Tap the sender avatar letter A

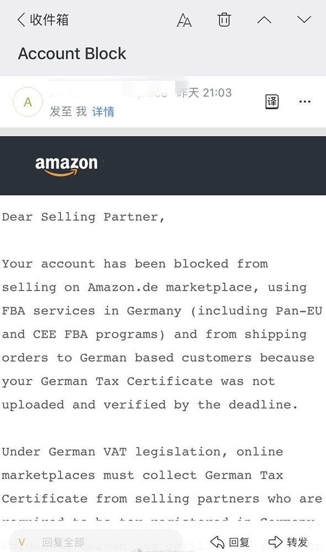click(28, 102)
